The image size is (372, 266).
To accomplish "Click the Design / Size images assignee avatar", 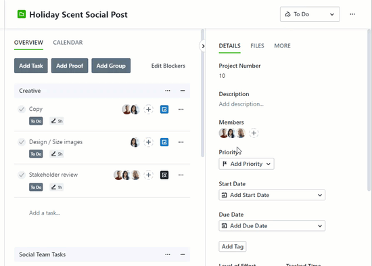I will pos(135,142).
